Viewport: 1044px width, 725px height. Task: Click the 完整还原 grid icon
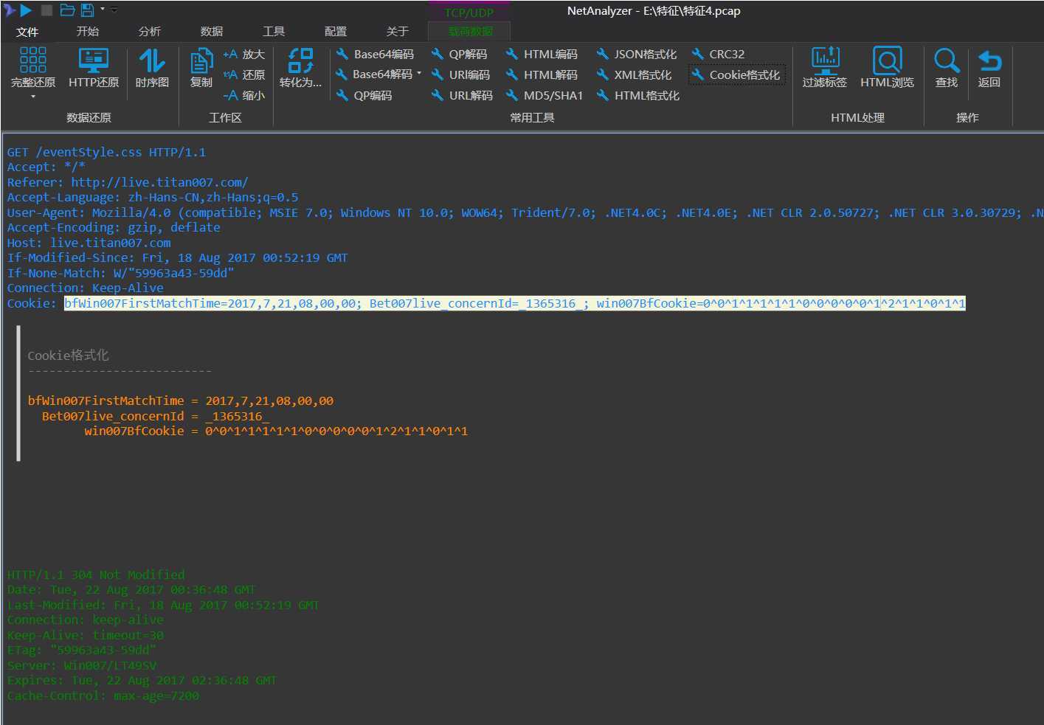click(x=33, y=60)
